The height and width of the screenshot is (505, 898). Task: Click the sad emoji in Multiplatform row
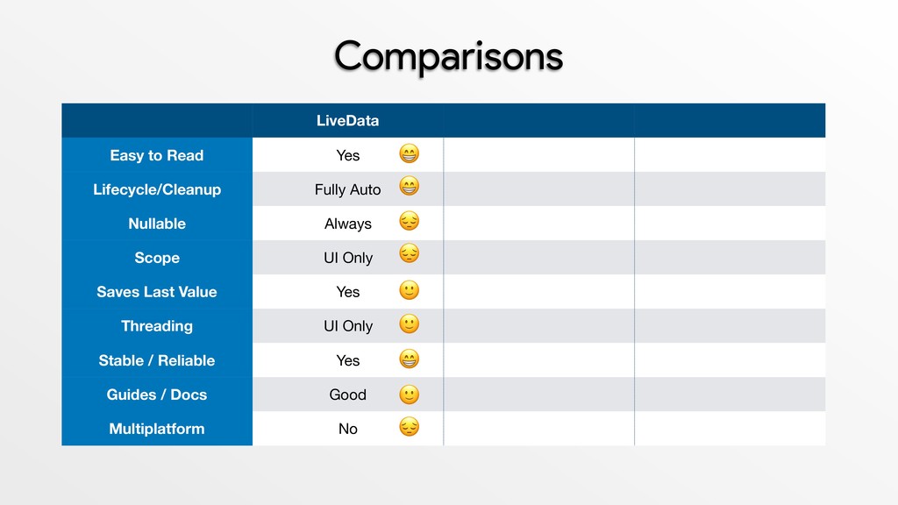[x=409, y=427]
